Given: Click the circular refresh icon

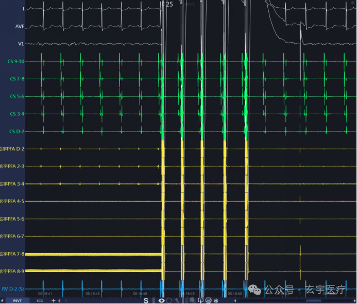Looking at the screenshot, I should 169,300.
